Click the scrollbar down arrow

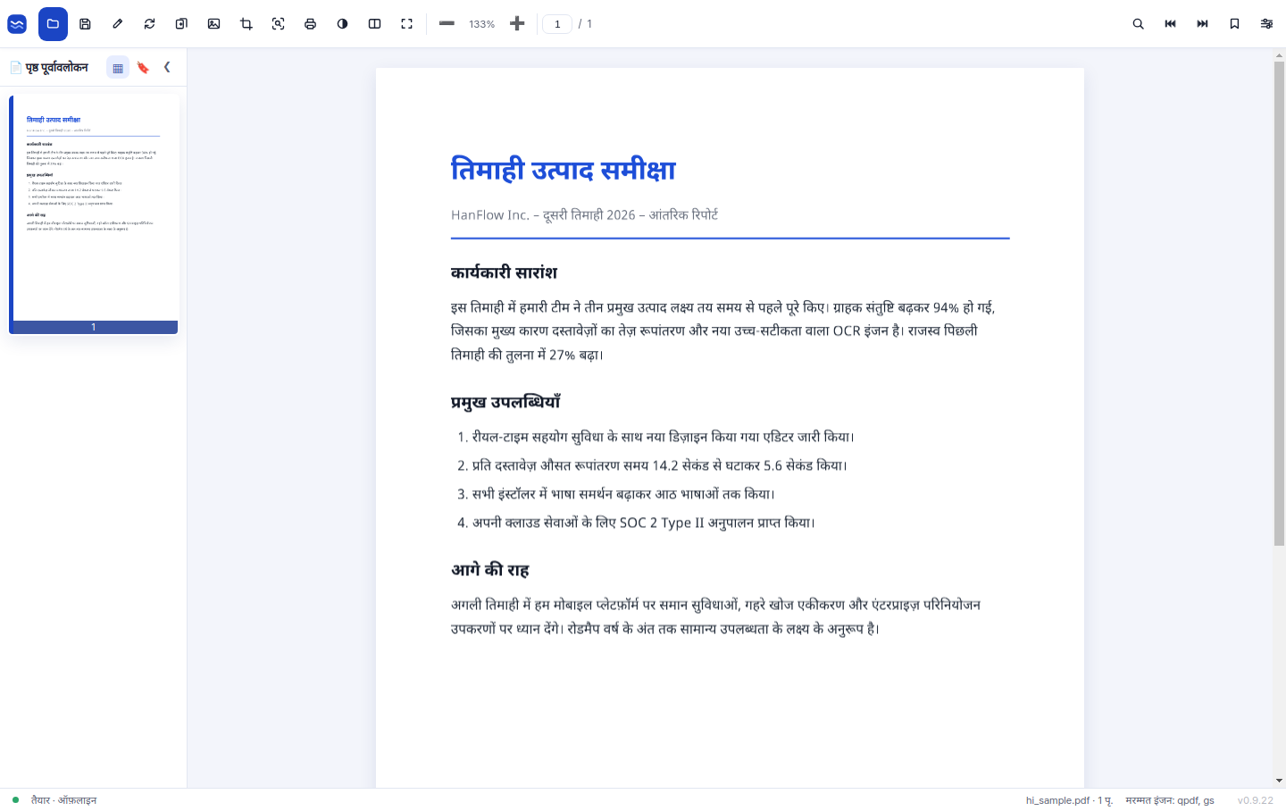(1279, 781)
